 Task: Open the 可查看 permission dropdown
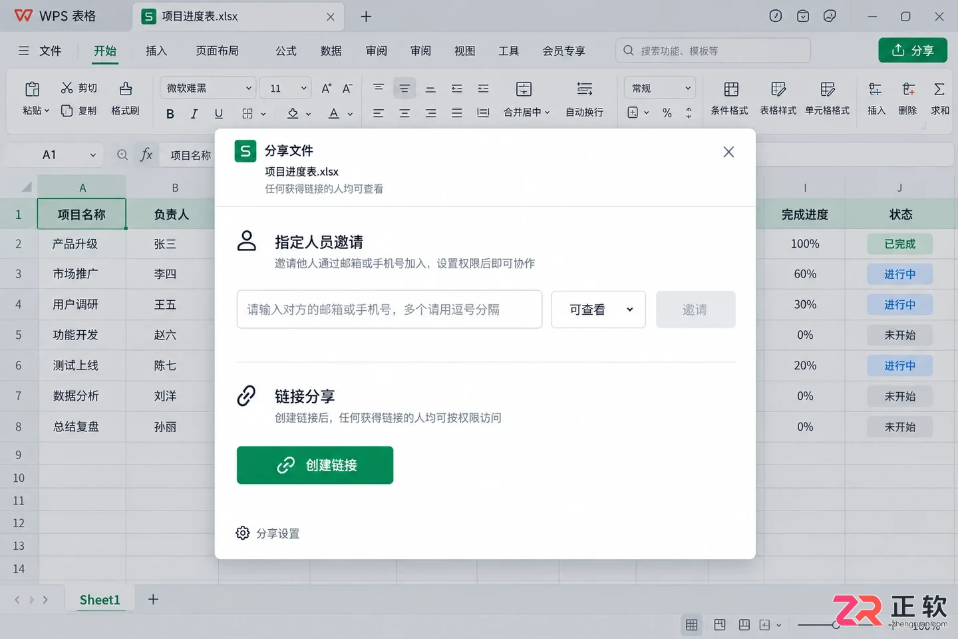(x=598, y=310)
